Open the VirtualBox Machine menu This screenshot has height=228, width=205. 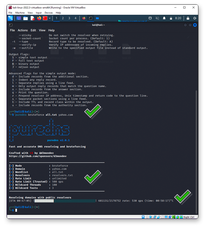point(20,13)
